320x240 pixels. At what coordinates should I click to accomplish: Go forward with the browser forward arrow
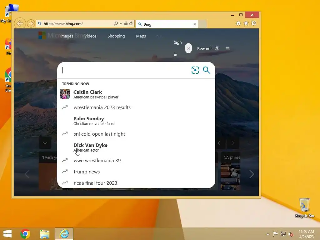[x=31, y=23]
